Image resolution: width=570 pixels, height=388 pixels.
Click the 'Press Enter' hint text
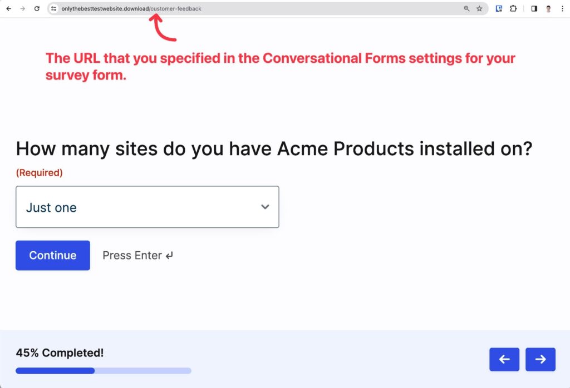coord(137,255)
